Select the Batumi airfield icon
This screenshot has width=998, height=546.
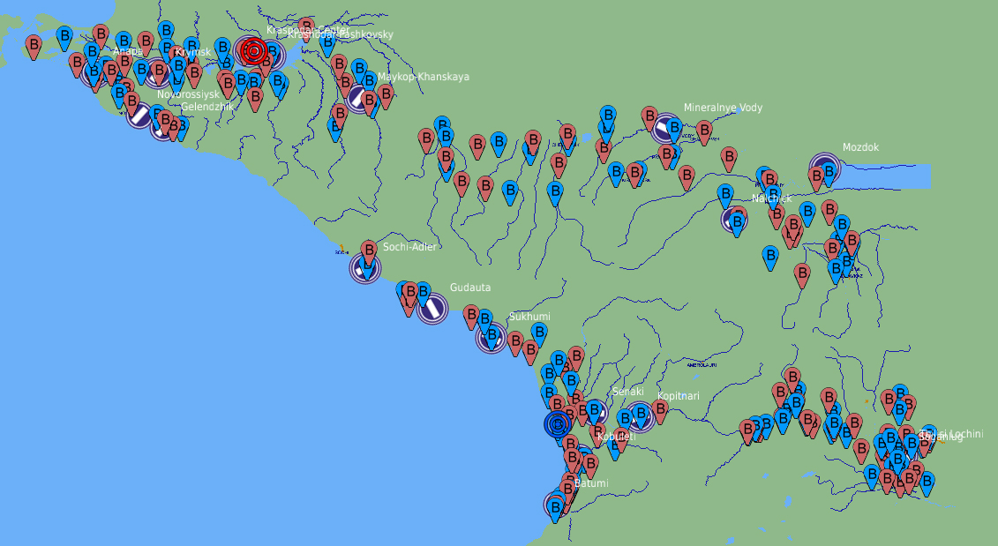556,505
